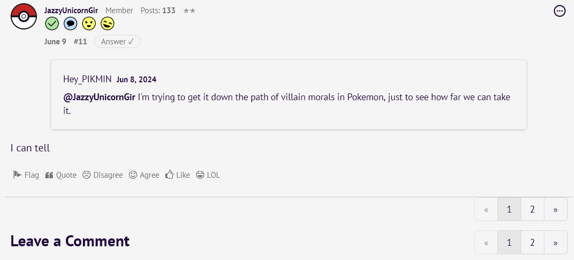Screen dimensions: 574x260
Task: Go to page 2 in upper pager
Action: tap(532, 209)
